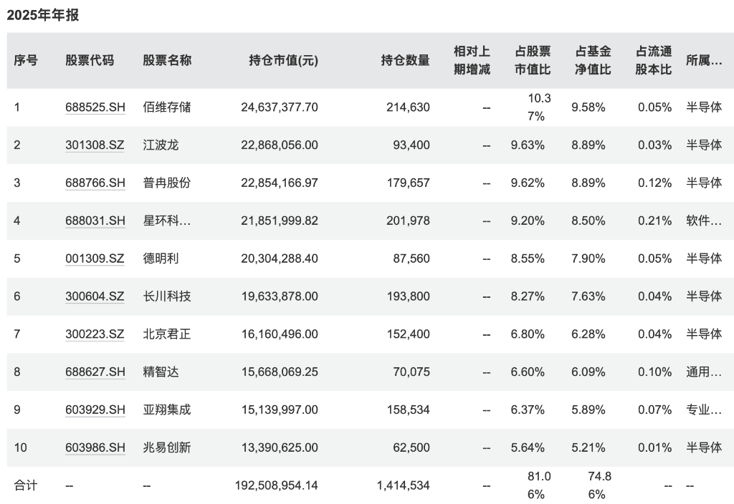Click the 688766.SH stock code
734x504 pixels.
coord(95,183)
